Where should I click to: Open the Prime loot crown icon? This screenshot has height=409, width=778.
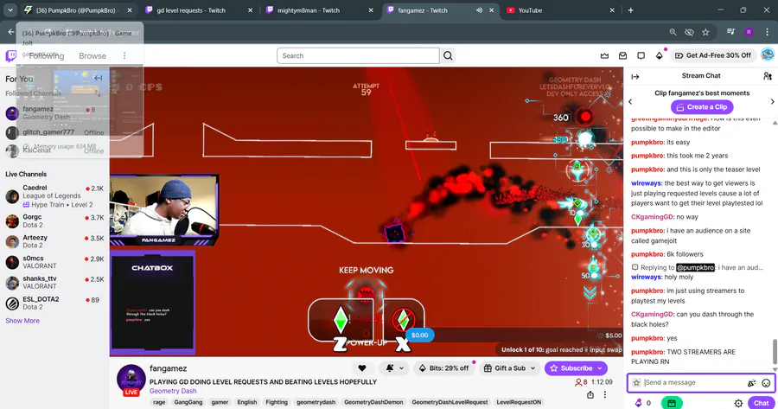point(604,55)
